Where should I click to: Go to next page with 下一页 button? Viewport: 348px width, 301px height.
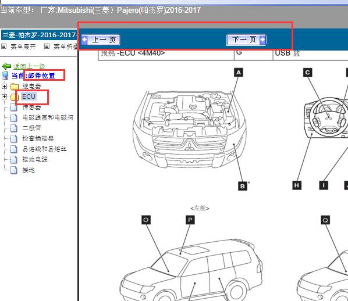[x=246, y=40]
